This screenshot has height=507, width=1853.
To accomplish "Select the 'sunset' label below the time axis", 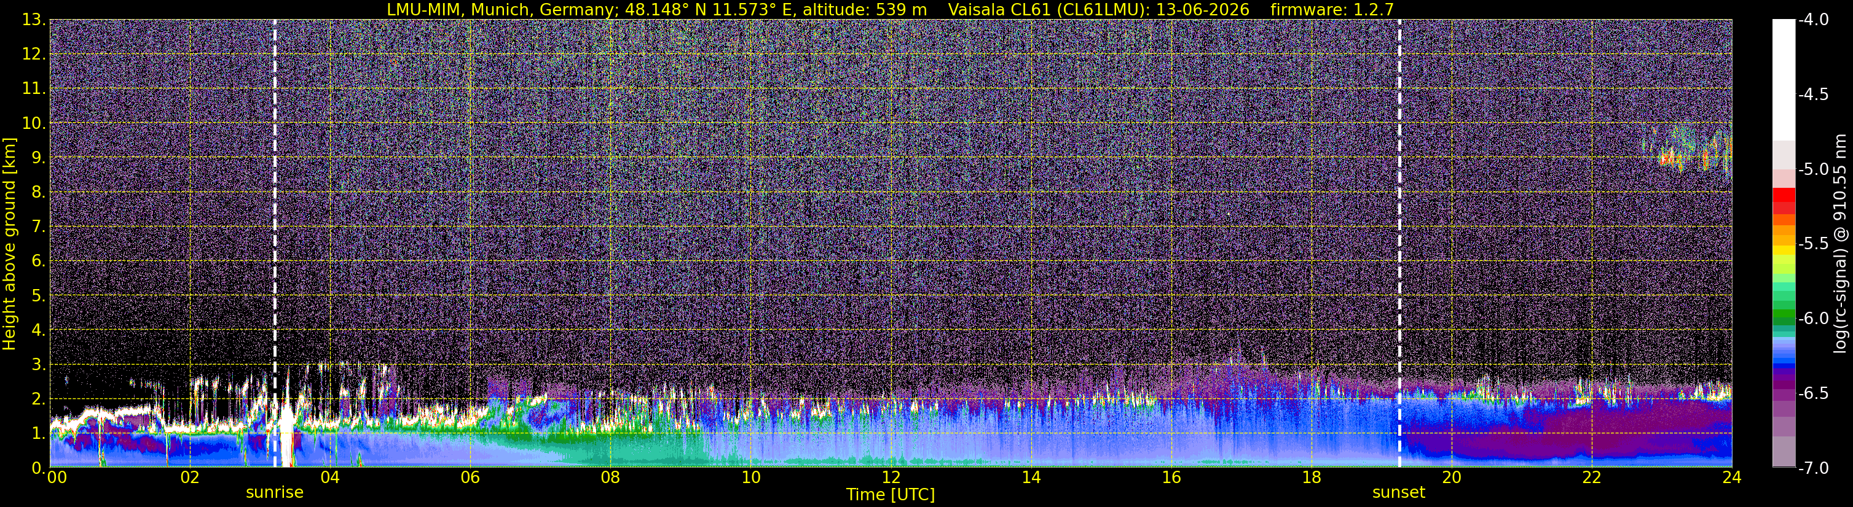I will click(1398, 493).
